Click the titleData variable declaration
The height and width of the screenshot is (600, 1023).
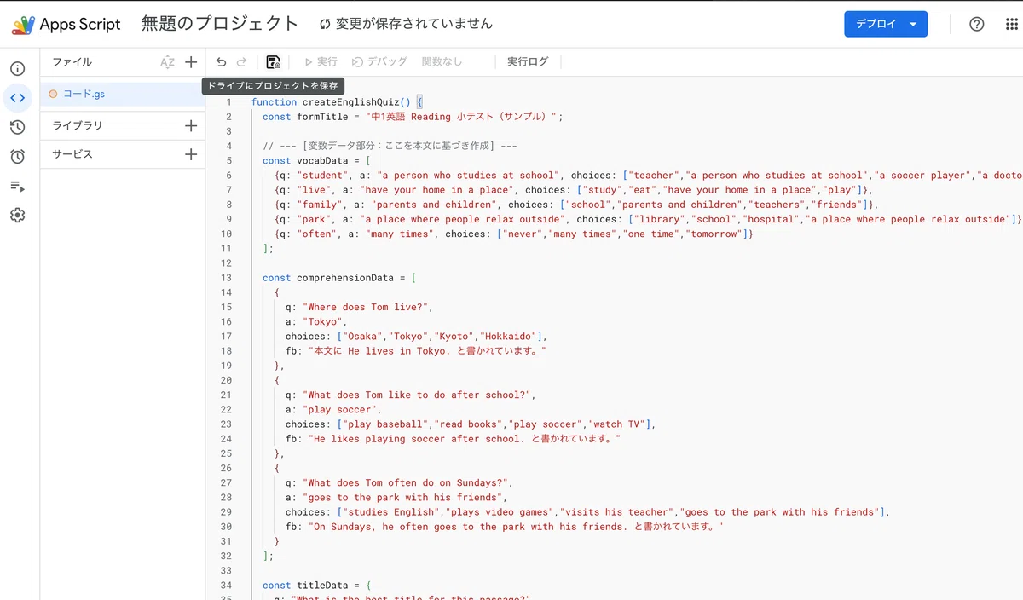tap(322, 586)
